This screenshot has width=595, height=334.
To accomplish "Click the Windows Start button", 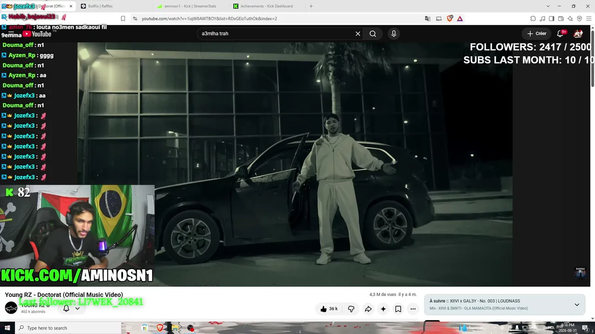I will coord(7,328).
